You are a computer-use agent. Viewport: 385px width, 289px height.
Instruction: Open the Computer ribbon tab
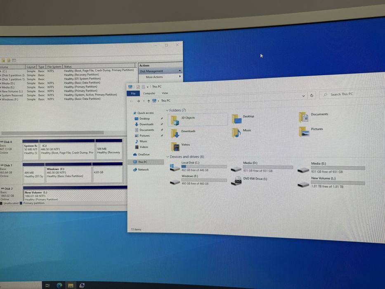[149, 93]
